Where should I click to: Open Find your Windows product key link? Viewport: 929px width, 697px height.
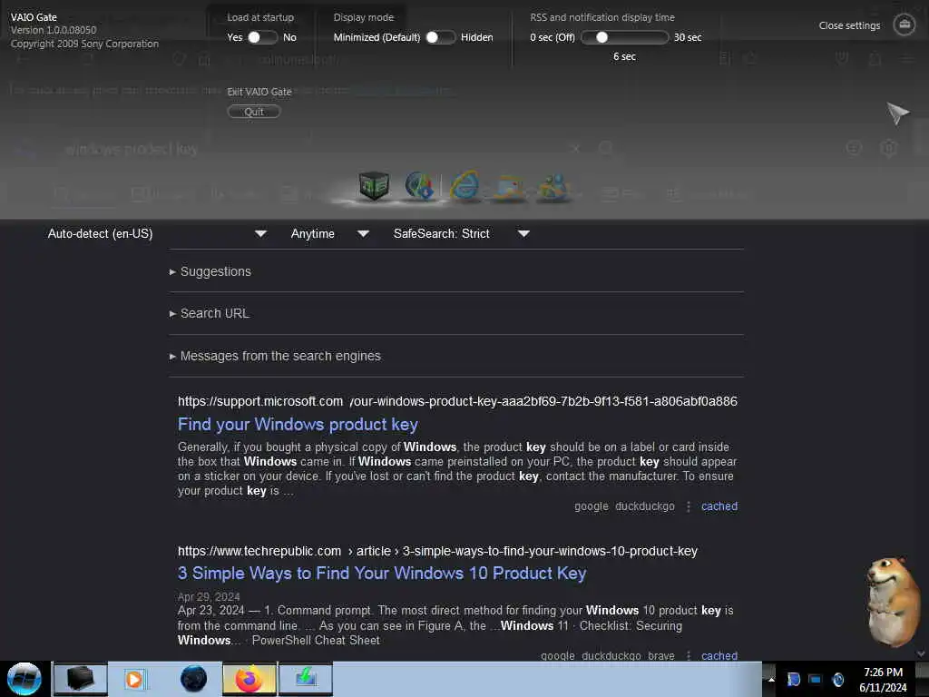point(298,425)
